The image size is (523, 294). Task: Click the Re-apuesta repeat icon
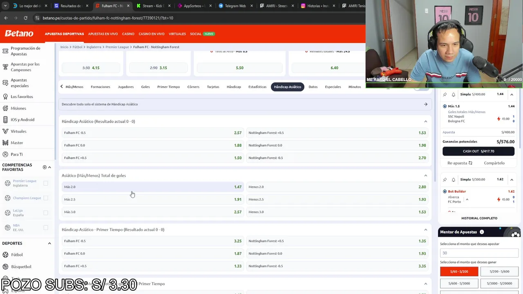pos(470,163)
